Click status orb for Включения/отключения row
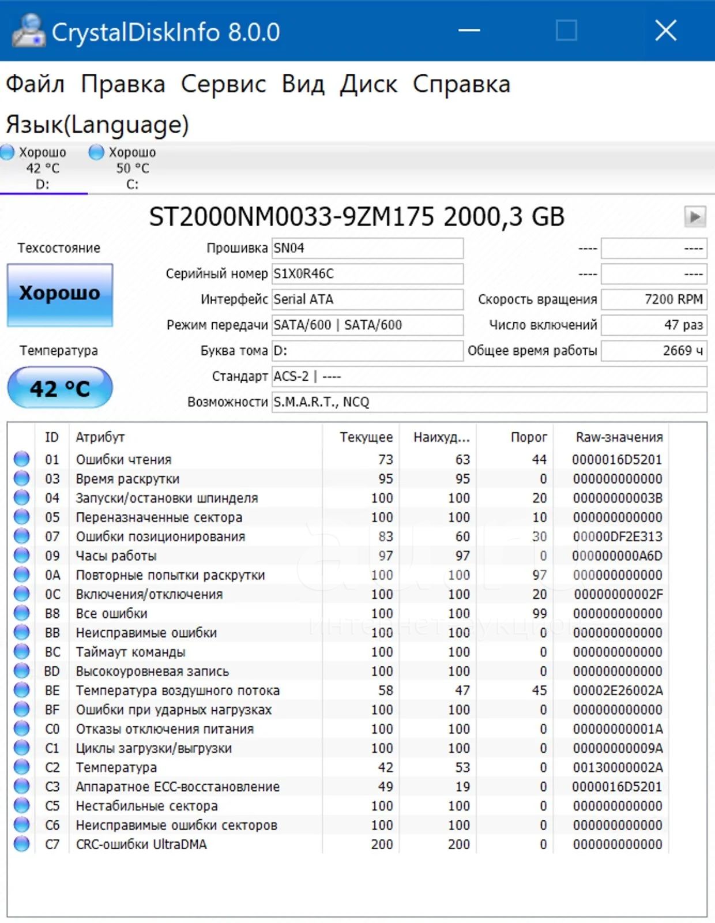Screen dimensions: 715x923 [22, 594]
